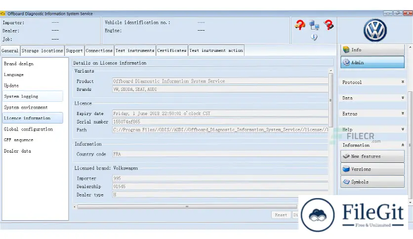Image resolution: width=413 pixels, height=239 pixels.
Task: Click the red question mark help icon
Action: point(329,25)
